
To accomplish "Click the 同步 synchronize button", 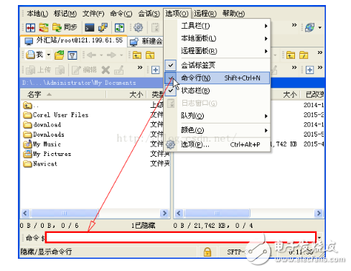I will click(65, 27).
